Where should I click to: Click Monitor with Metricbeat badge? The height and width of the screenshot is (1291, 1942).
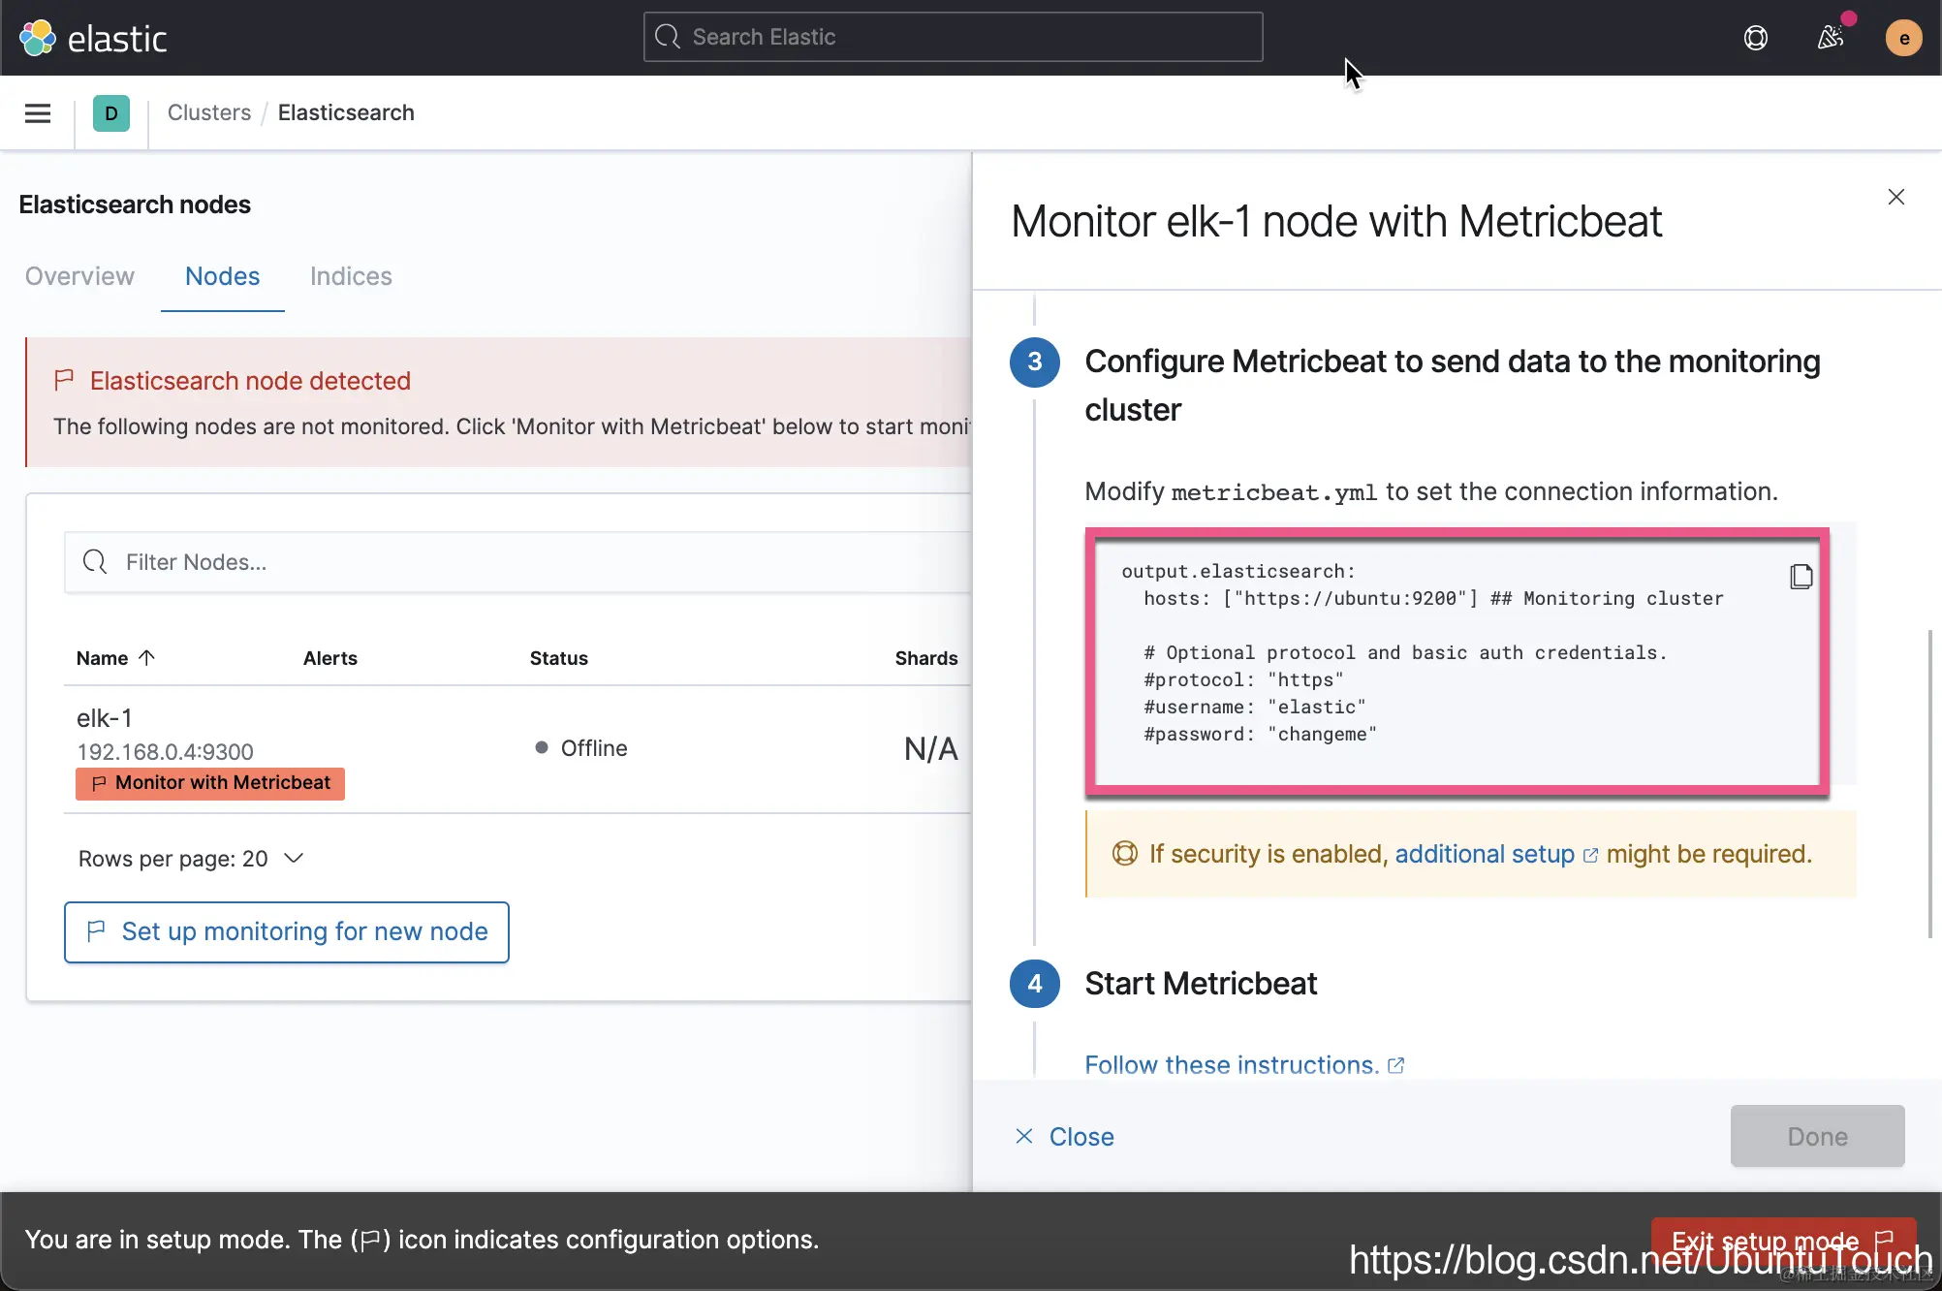[x=210, y=783]
